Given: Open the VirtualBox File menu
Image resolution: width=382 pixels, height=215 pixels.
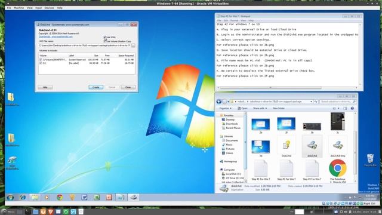Looking at the screenshot, I should click(x=9, y=8).
